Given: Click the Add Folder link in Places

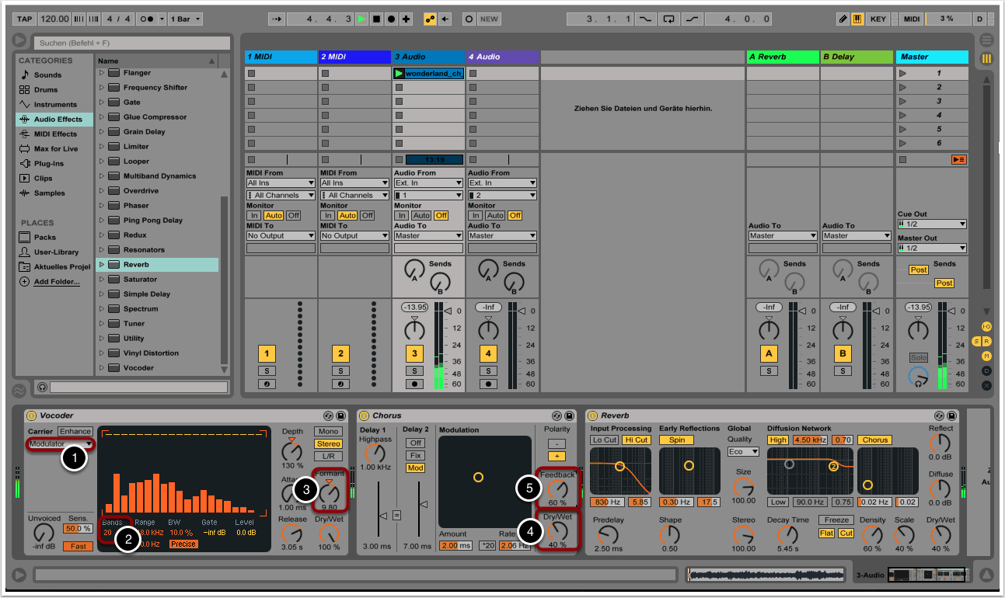Looking at the screenshot, I should (x=56, y=282).
